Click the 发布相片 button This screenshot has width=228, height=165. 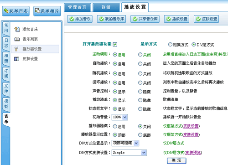point(47,11)
